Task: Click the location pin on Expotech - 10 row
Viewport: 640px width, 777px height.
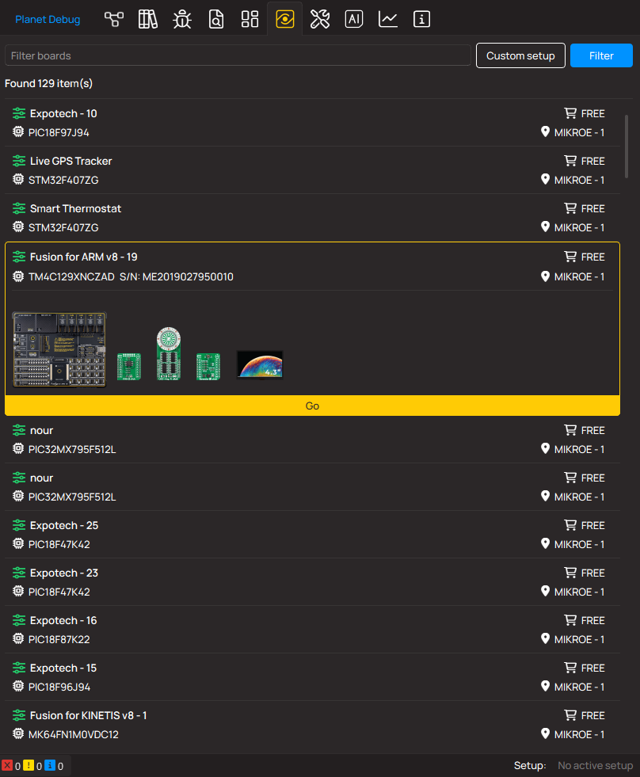Action: (x=545, y=131)
